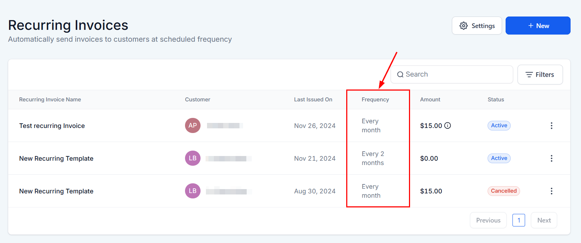Click the Cancelled status badge
Image resolution: width=581 pixels, height=243 pixels.
click(503, 191)
